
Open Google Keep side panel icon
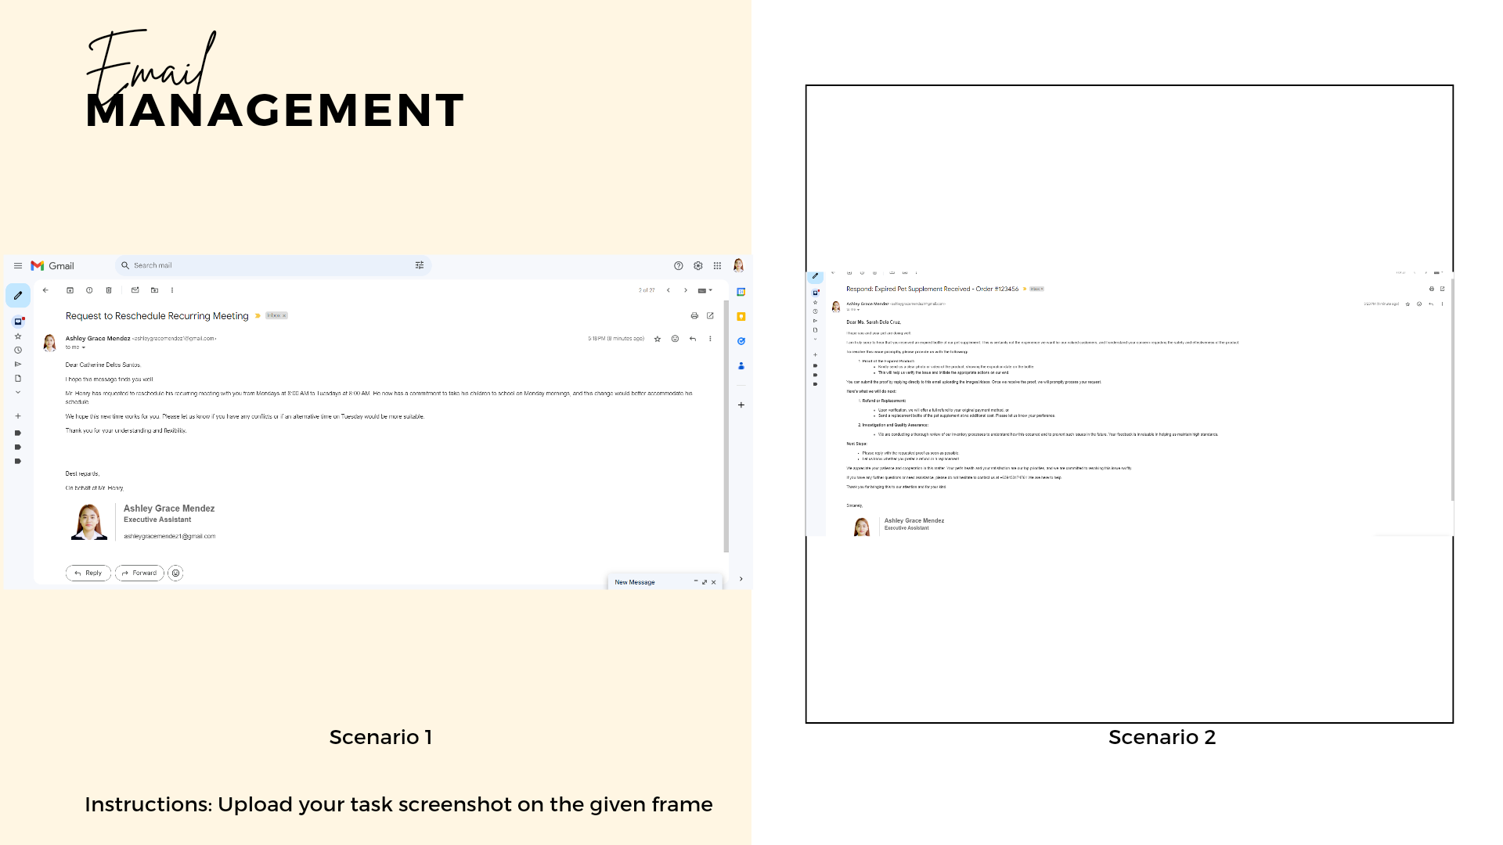[x=741, y=317]
